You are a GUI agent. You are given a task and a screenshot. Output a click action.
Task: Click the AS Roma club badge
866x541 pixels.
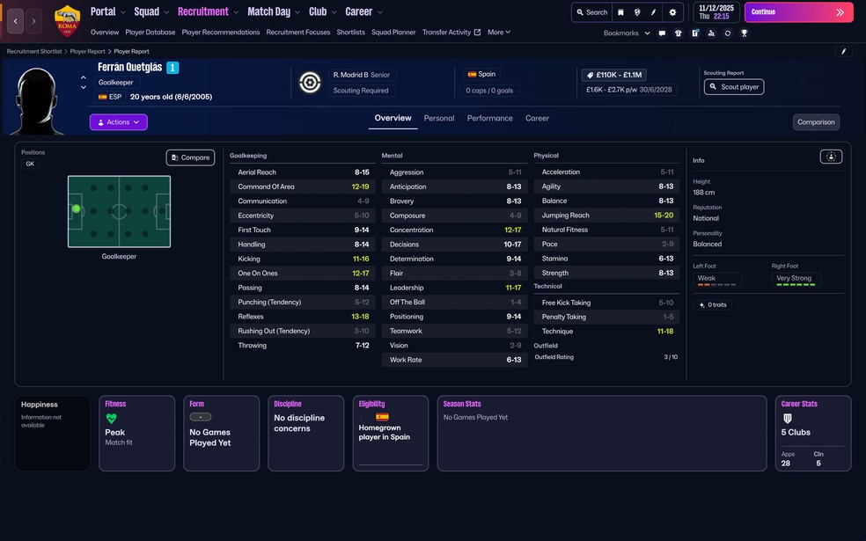(x=67, y=18)
